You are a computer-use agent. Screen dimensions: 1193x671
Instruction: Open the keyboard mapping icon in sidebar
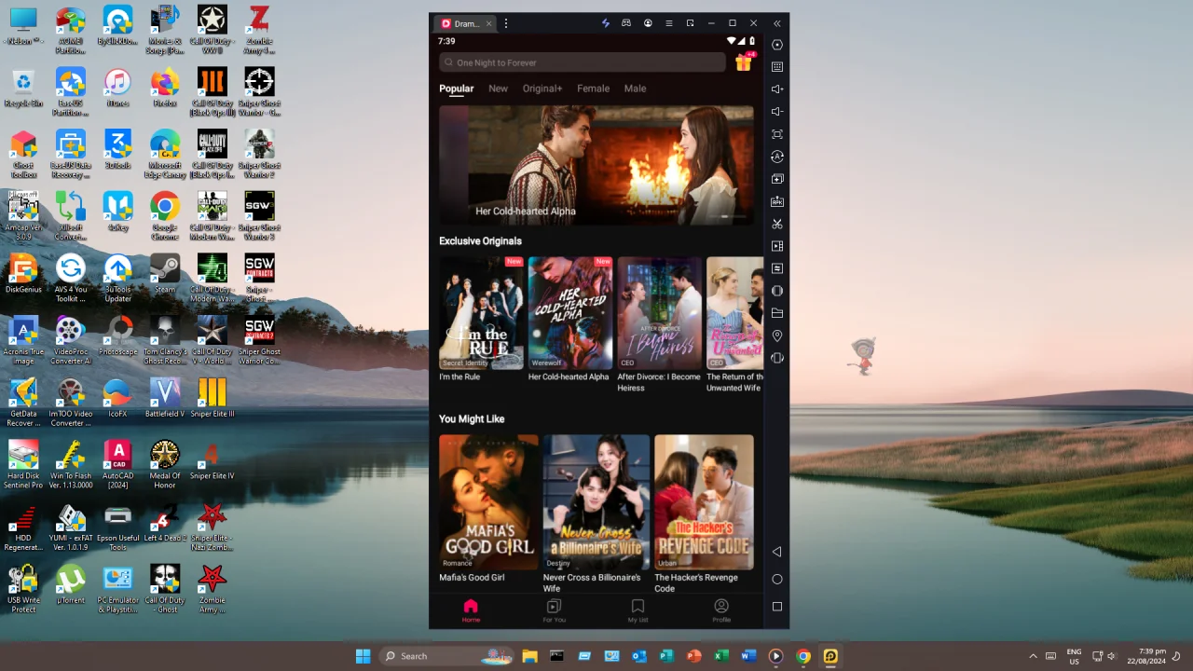coord(777,66)
